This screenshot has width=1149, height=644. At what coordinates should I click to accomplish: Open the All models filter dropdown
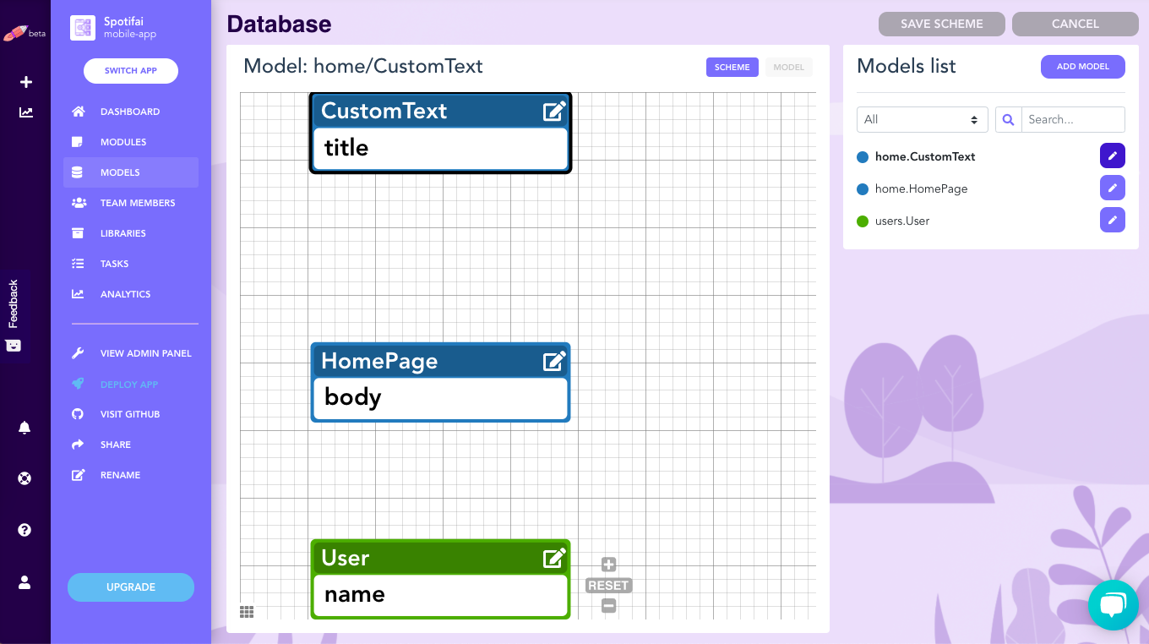[x=922, y=119]
